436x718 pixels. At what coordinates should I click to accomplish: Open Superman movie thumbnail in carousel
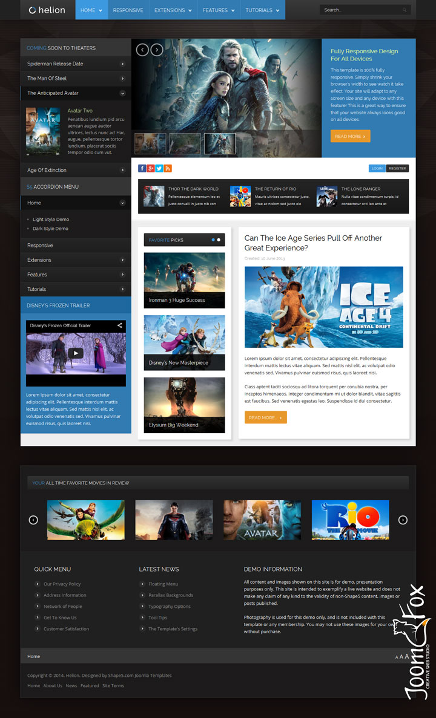point(174,520)
